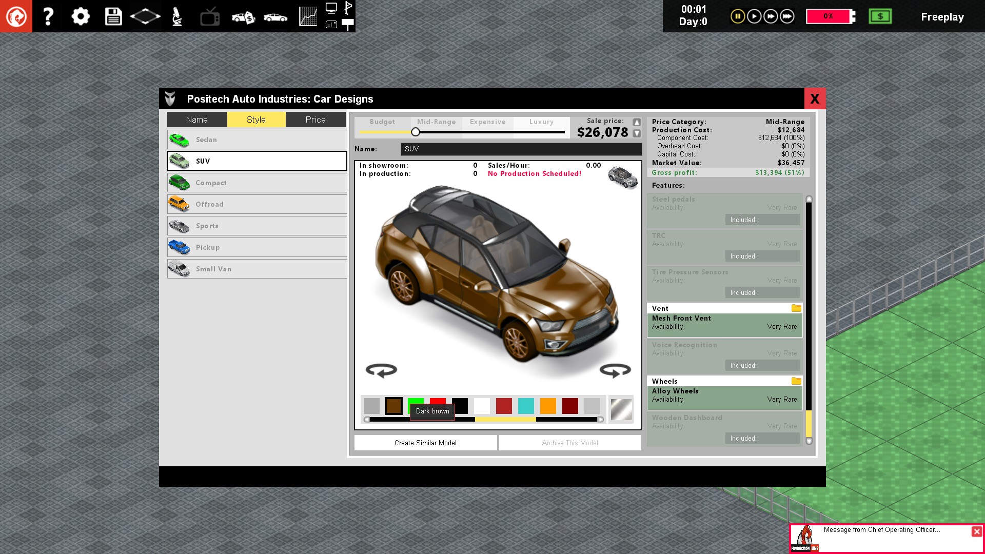Screen dimensions: 985x554
Task: Switch to the Price tab
Action: pyautogui.click(x=316, y=120)
